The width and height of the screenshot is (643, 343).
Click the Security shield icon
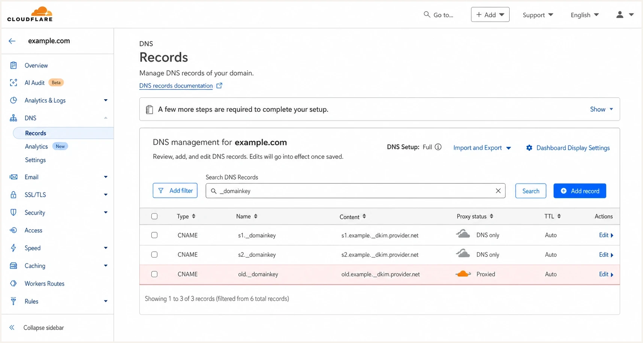pos(13,212)
